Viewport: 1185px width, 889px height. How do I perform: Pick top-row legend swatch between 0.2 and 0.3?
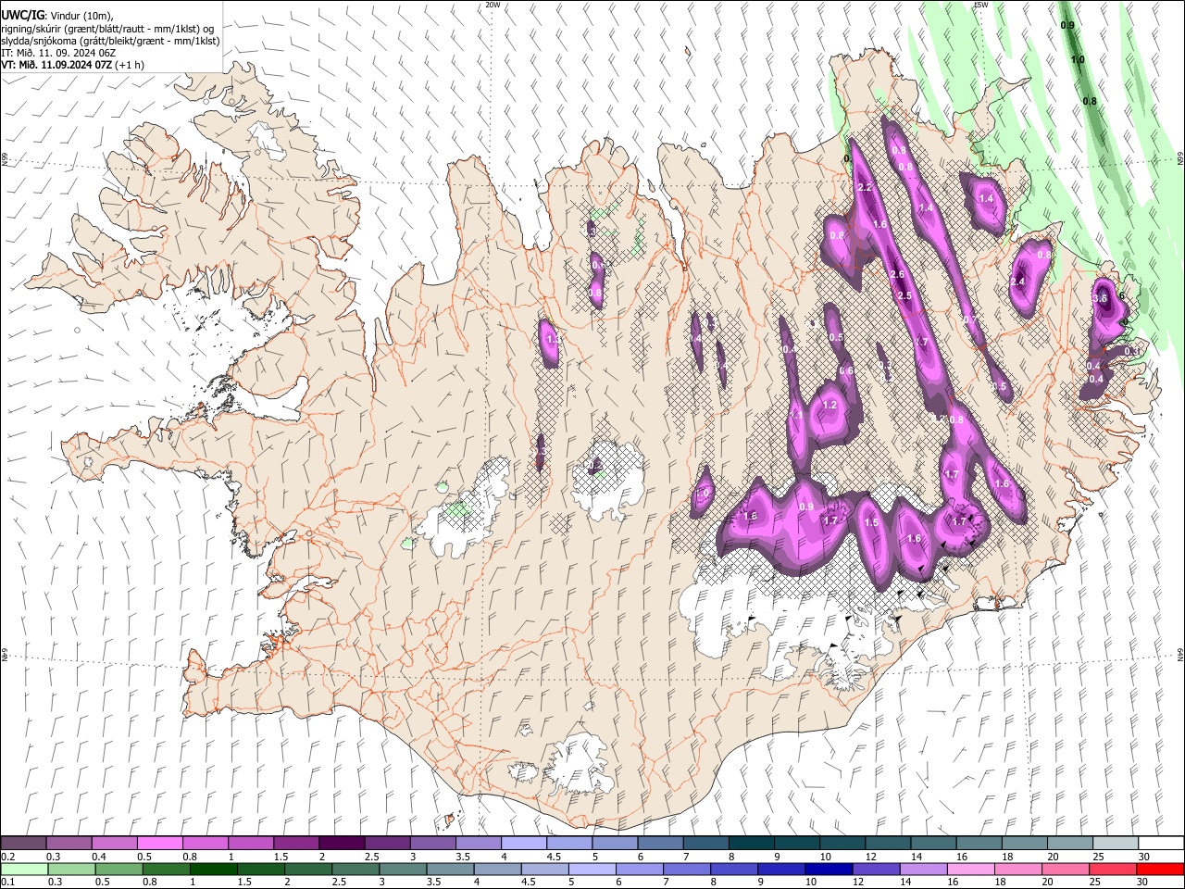coord(23,844)
